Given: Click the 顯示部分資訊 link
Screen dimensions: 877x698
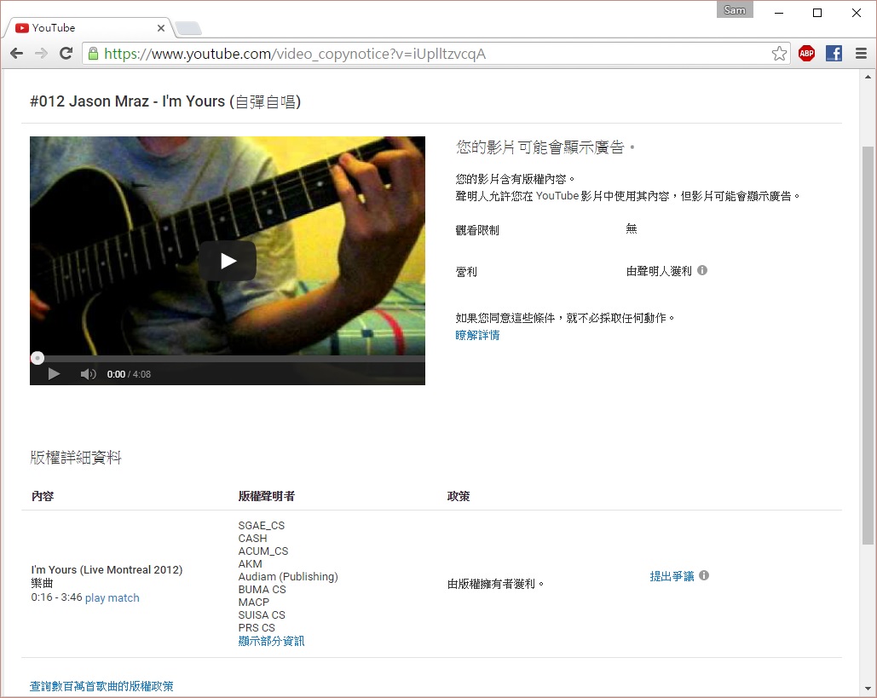Looking at the screenshot, I should 271,641.
